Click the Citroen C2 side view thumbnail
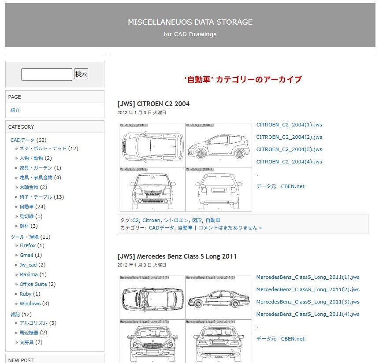Viewport: 379px width, 363px height. tap(219, 145)
